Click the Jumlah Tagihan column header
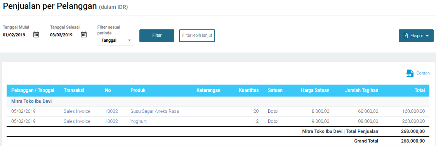This screenshot has width=436, height=146. point(361,90)
